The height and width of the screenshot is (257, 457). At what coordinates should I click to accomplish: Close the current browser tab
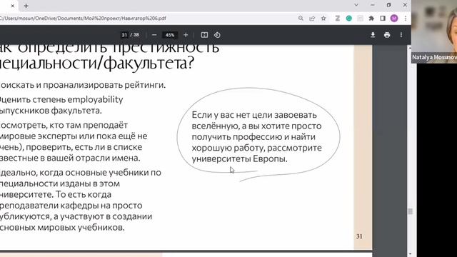tap(13, 6)
